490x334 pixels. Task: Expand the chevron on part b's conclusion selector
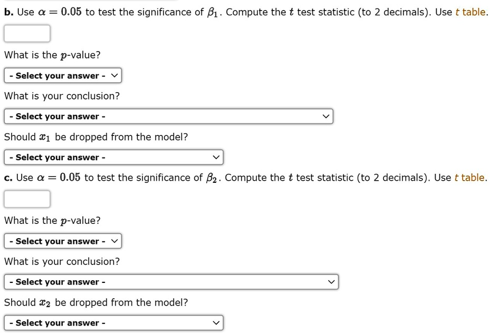tap(326, 116)
